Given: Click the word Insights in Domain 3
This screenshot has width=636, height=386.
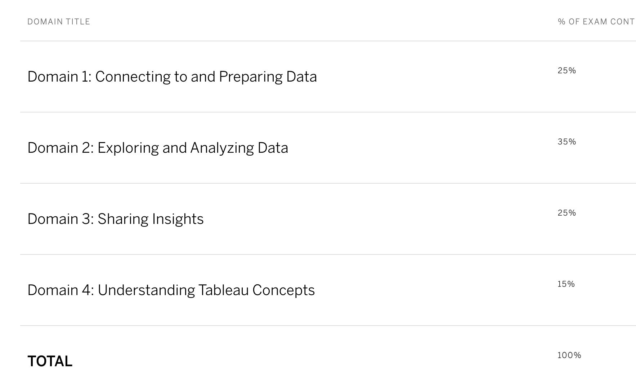Looking at the screenshot, I should [x=178, y=220].
